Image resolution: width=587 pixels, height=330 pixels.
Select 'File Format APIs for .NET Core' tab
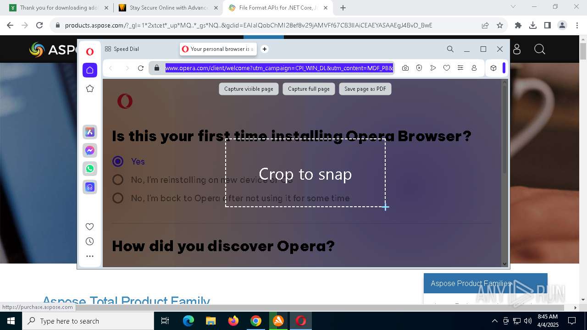[x=277, y=8]
